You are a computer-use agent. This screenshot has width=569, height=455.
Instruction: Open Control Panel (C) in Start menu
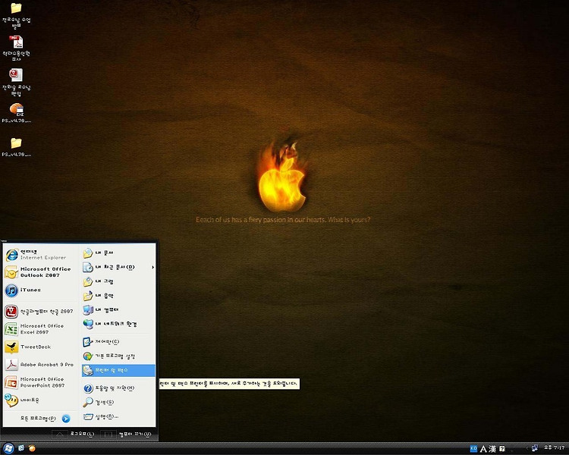(118, 342)
